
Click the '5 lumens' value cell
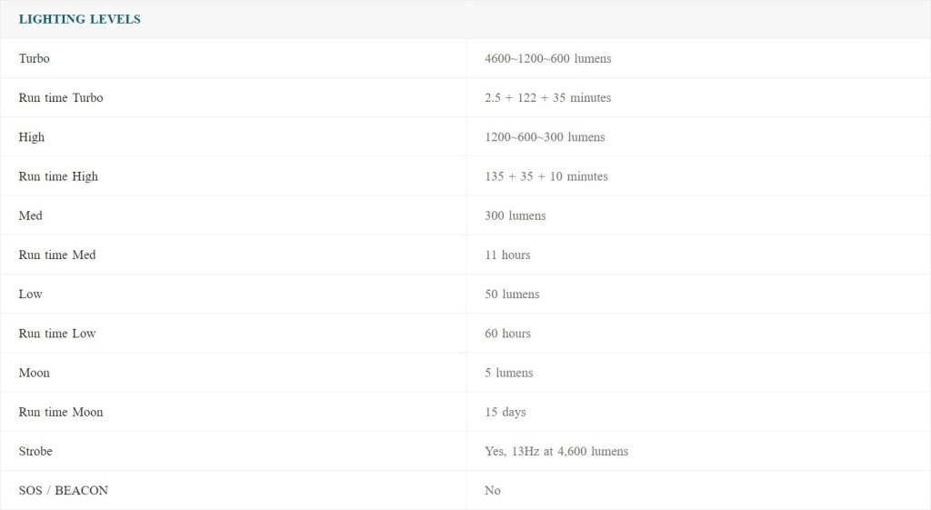pos(508,373)
